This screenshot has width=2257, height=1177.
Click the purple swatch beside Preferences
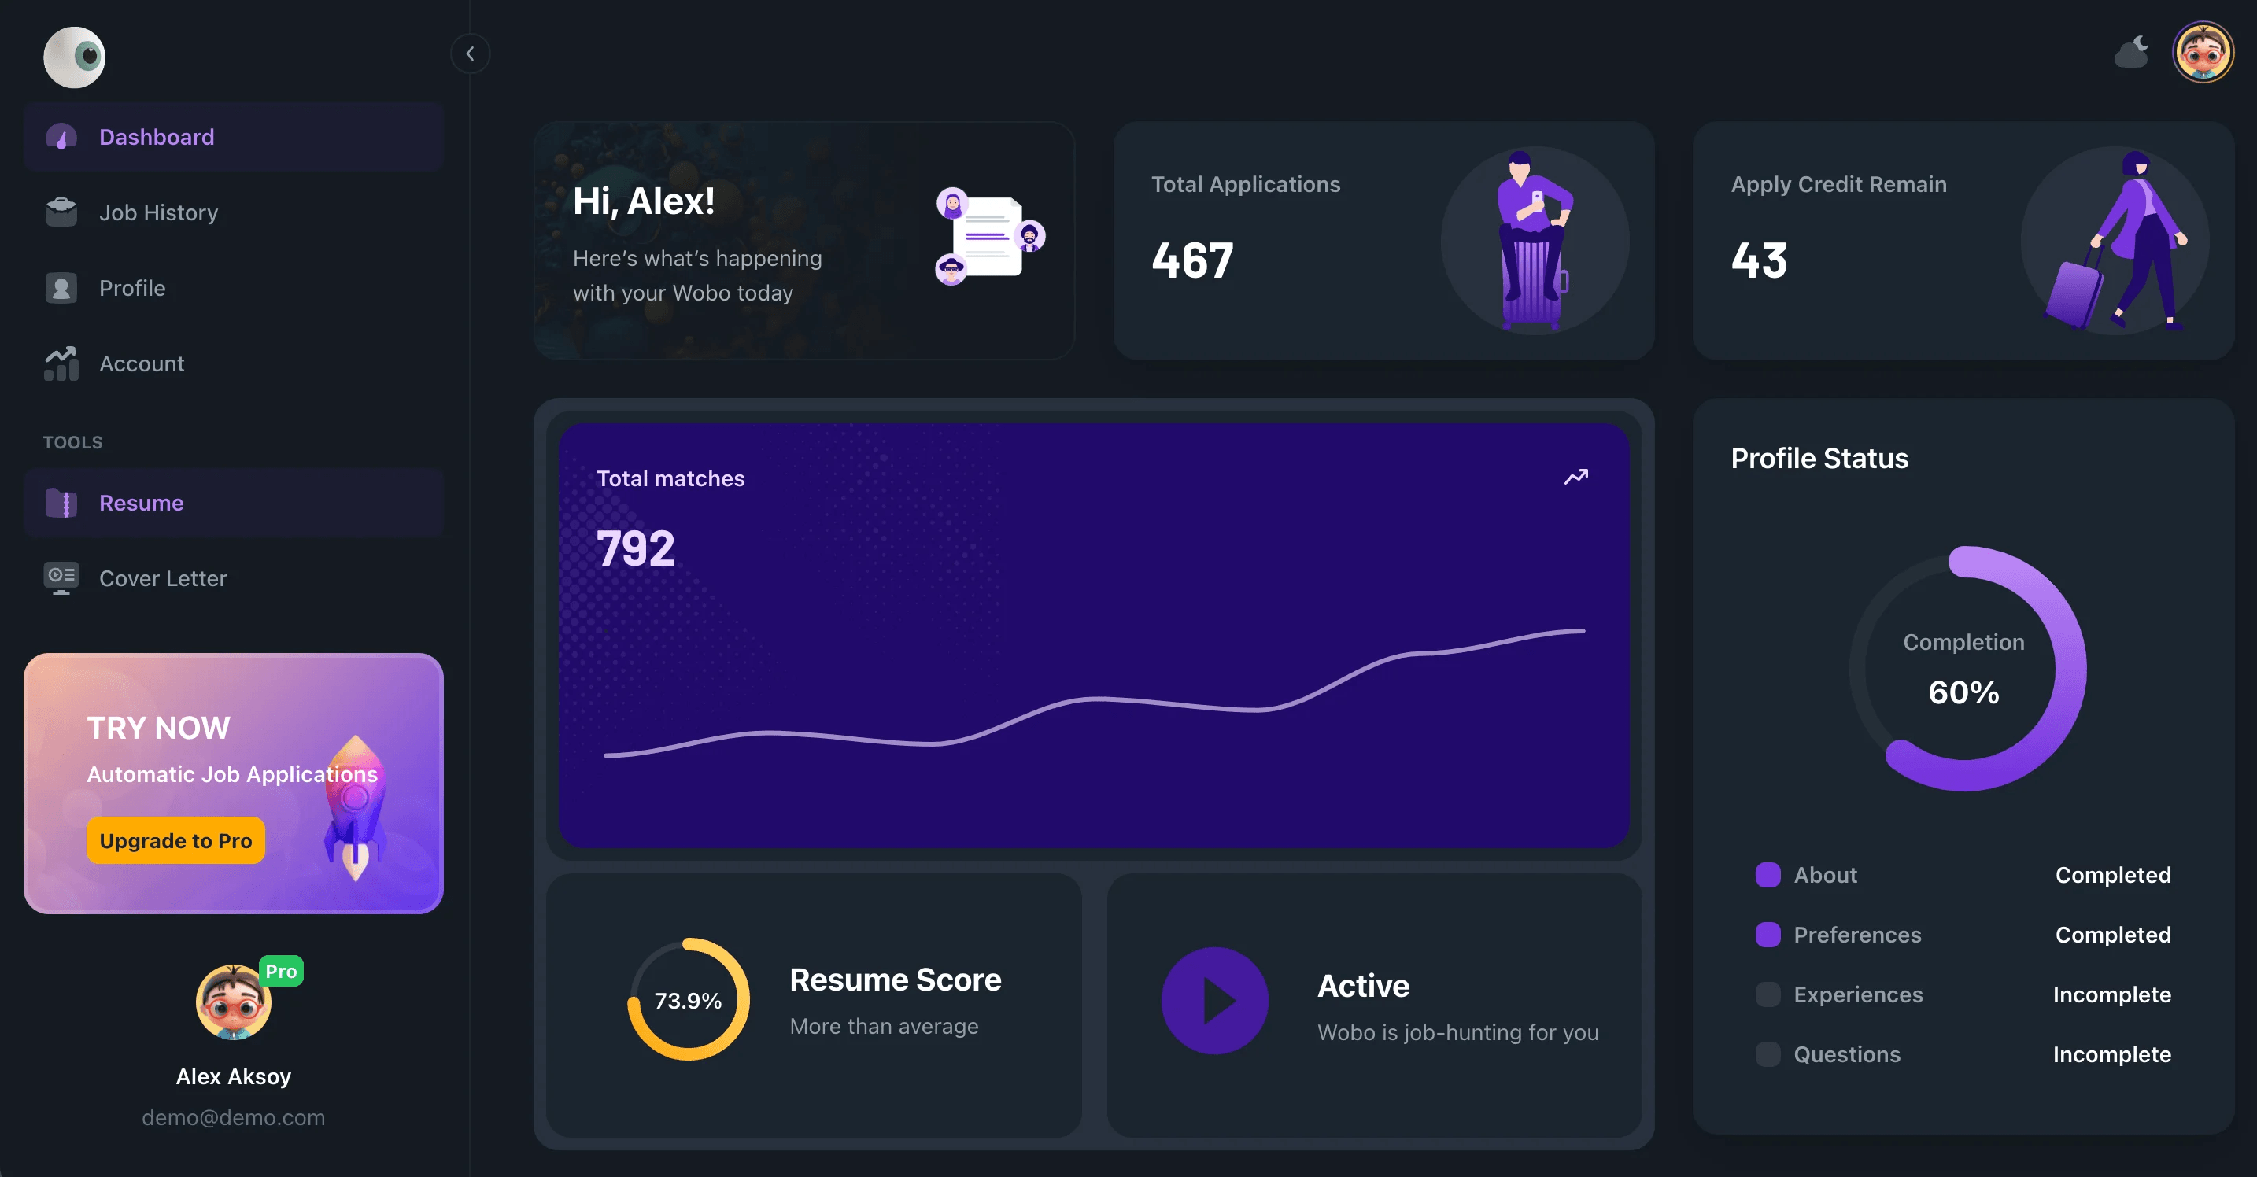tap(1768, 935)
